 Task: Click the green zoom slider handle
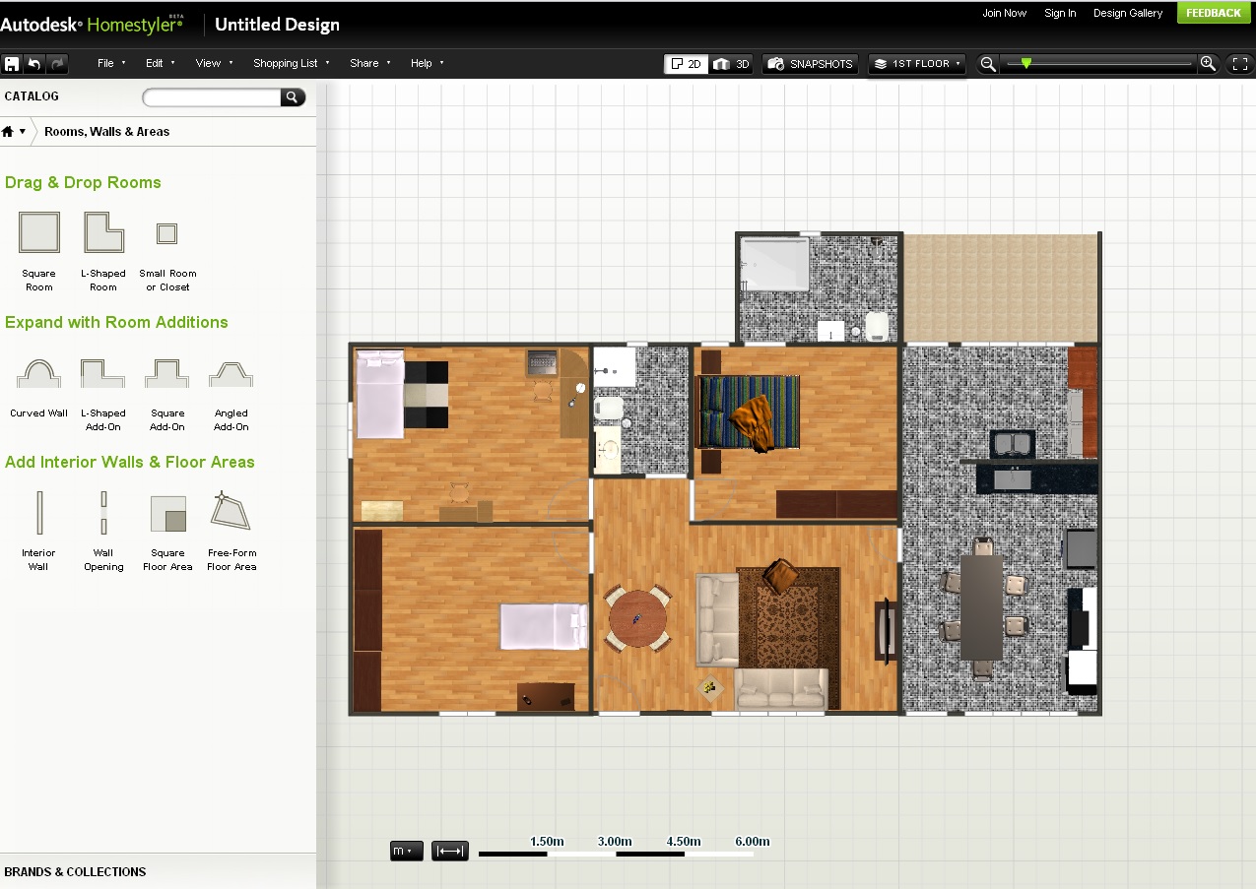point(1026,63)
